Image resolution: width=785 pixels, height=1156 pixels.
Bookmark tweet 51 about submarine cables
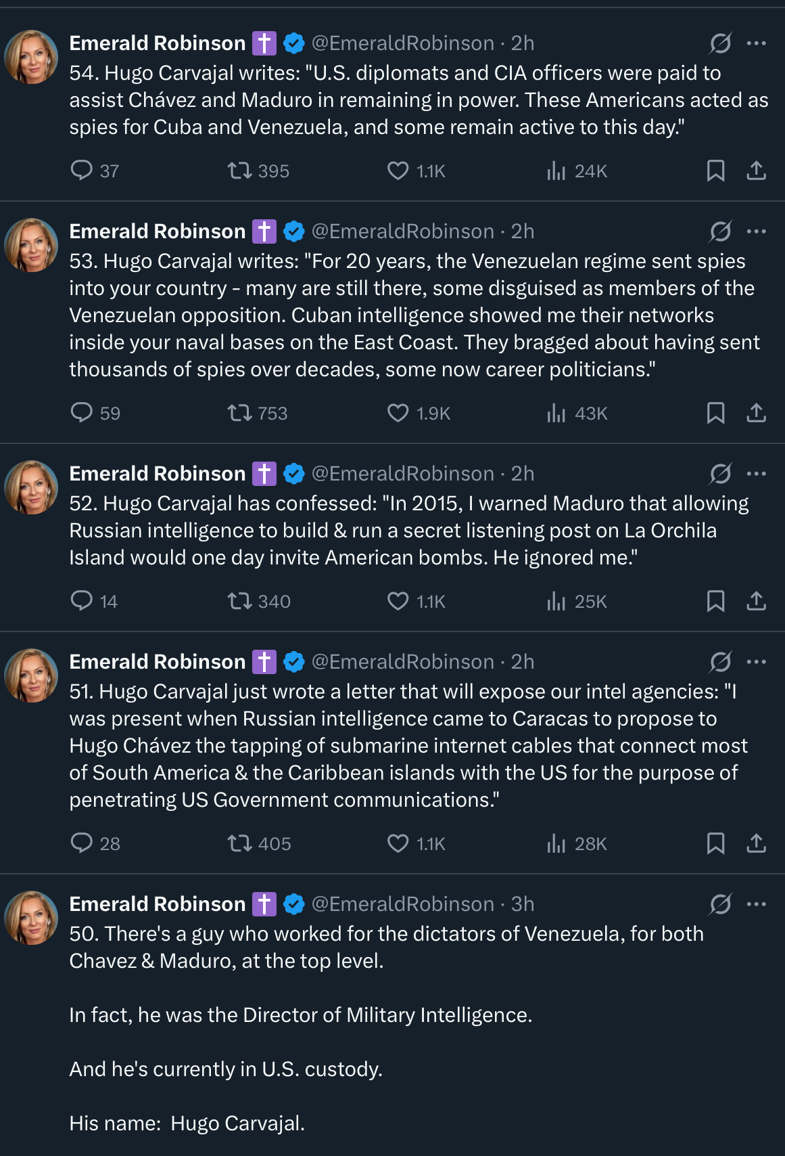[x=715, y=843]
